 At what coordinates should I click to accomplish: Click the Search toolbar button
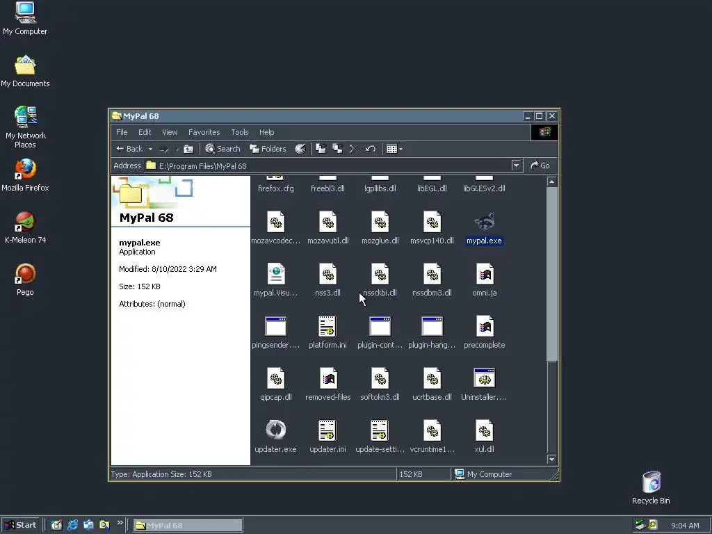pos(222,149)
